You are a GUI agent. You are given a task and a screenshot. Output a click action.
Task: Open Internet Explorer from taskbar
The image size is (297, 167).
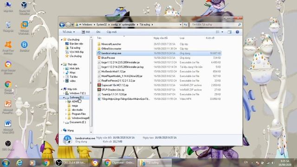click(19, 163)
